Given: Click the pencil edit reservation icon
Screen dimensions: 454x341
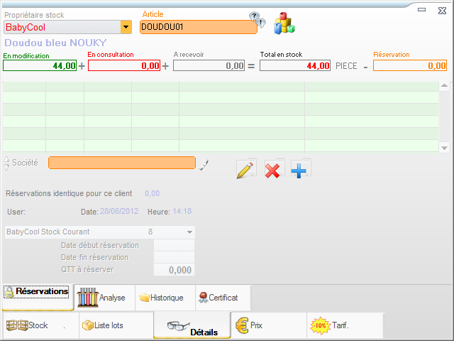Looking at the screenshot, I should [x=245, y=170].
